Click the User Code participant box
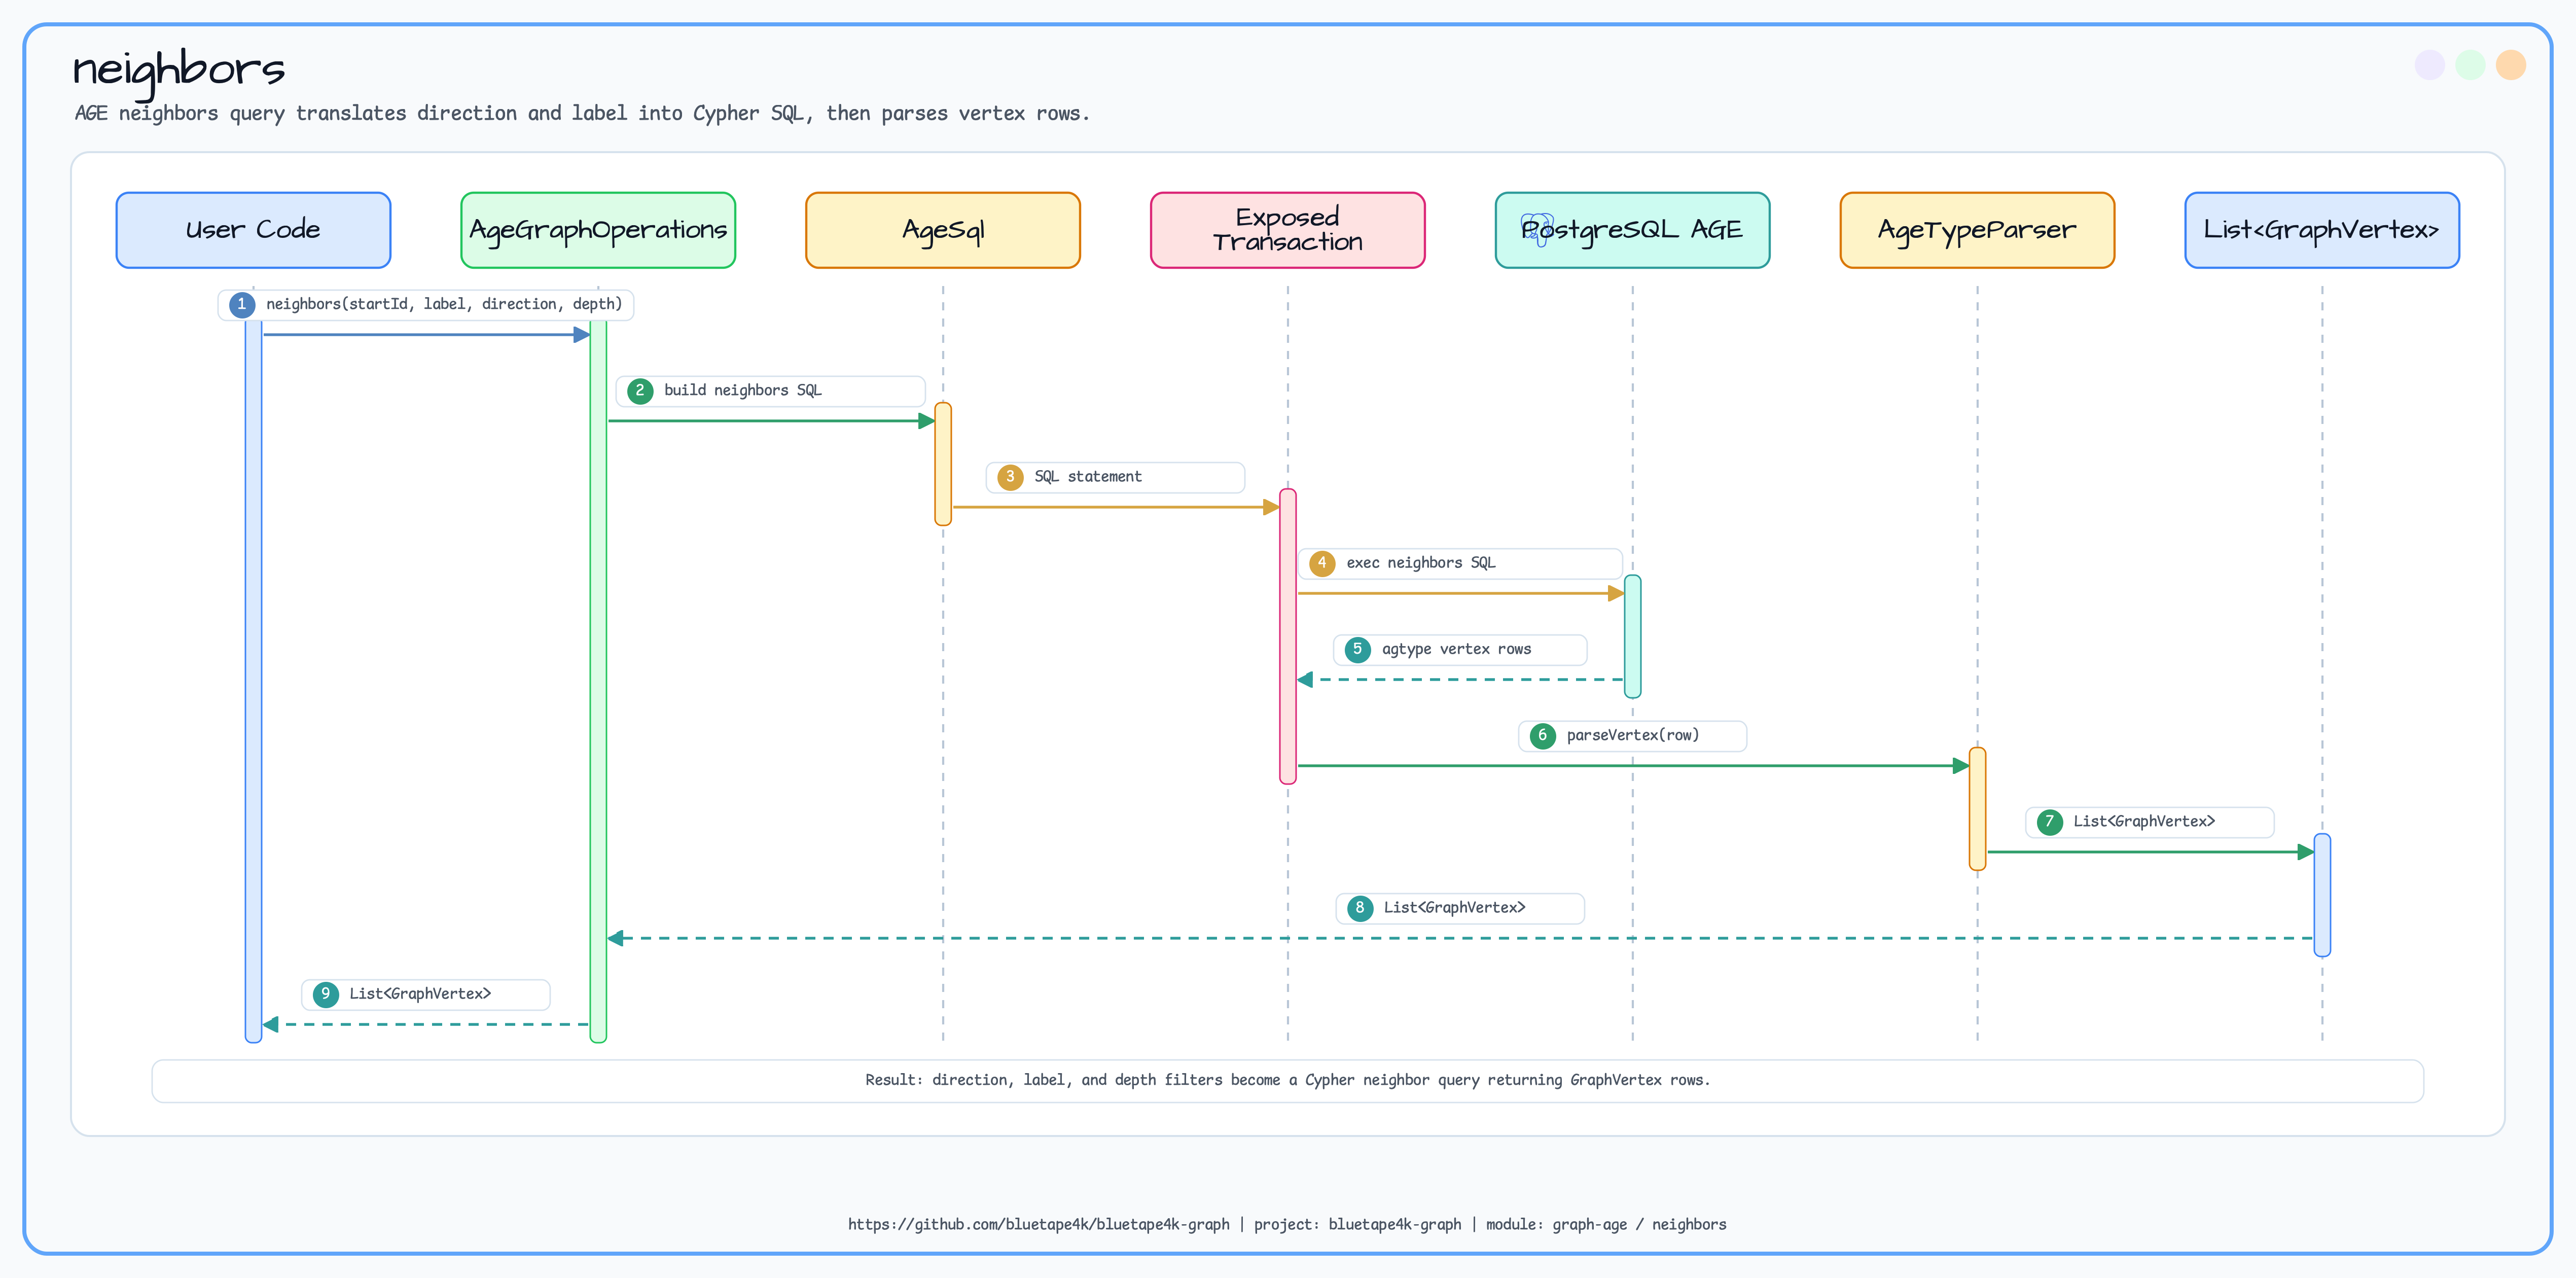 (253, 230)
